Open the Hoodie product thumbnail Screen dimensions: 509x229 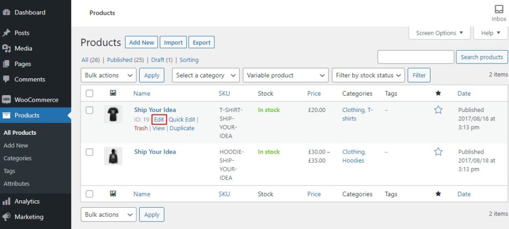tap(113, 156)
